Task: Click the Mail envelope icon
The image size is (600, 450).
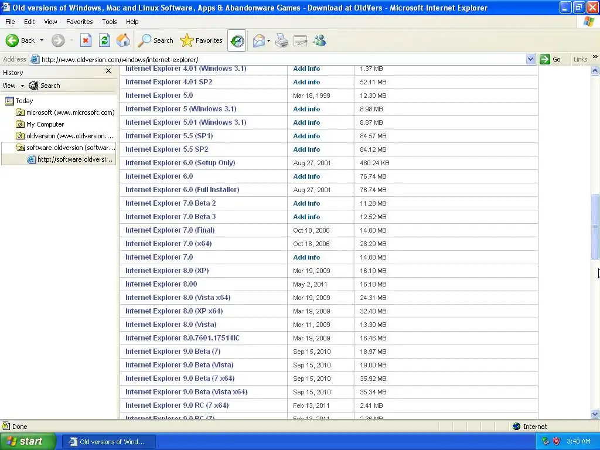Action: [x=258, y=40]
